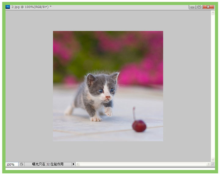Screen dimensions: 220x175
Task: Click the window resize grip corner
Action: (213, 164)
